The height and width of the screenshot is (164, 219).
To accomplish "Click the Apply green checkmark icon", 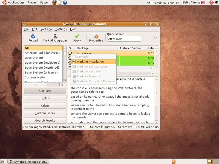I will click(77, 36).
